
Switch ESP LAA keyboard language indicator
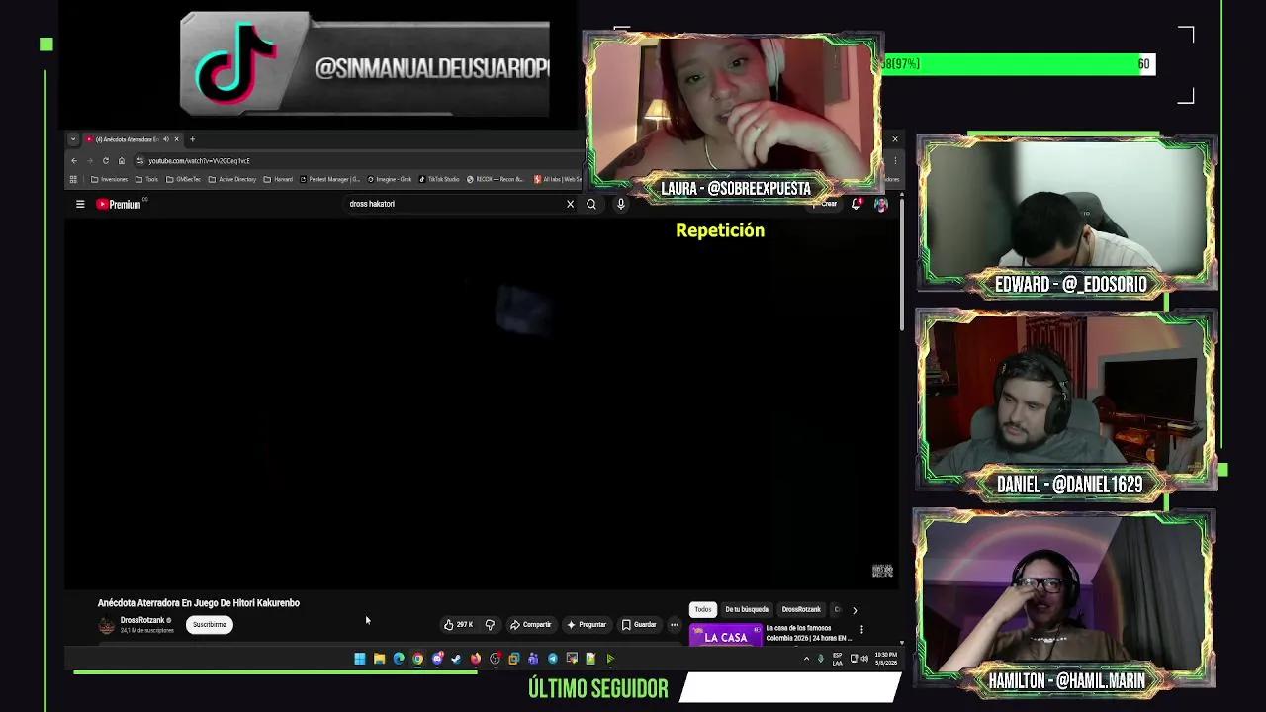click(838, 659)
